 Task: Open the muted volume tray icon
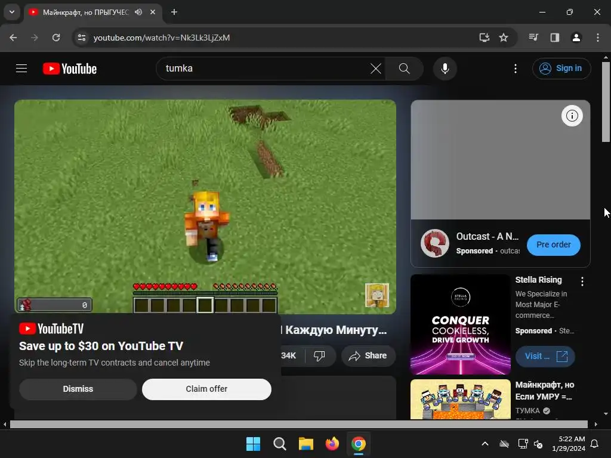538,444
